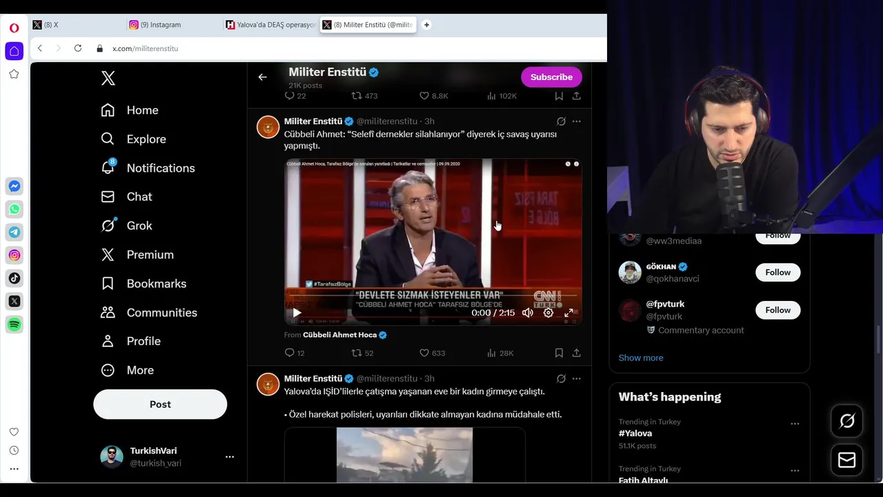Enter video fullscreen mode

[x=569, y=313]
